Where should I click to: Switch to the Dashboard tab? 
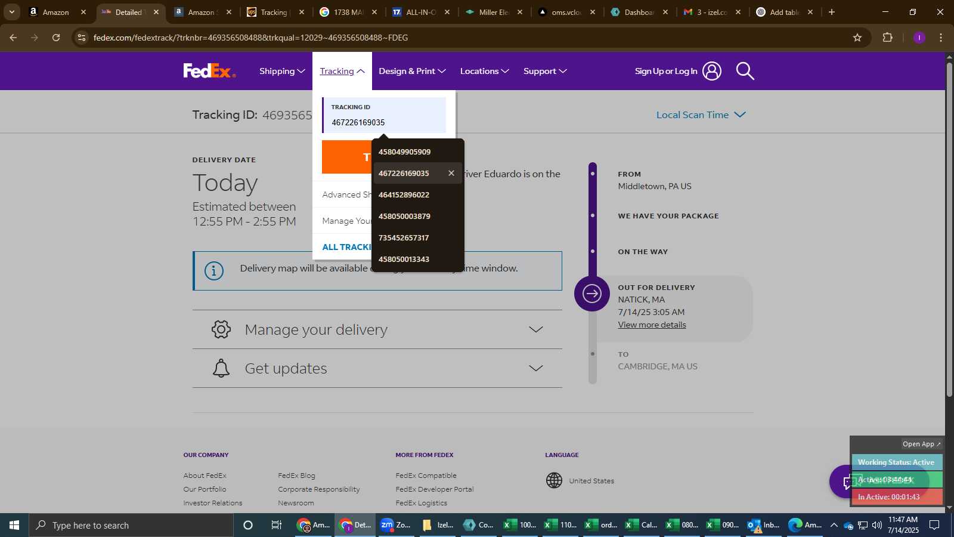(639, 12)
